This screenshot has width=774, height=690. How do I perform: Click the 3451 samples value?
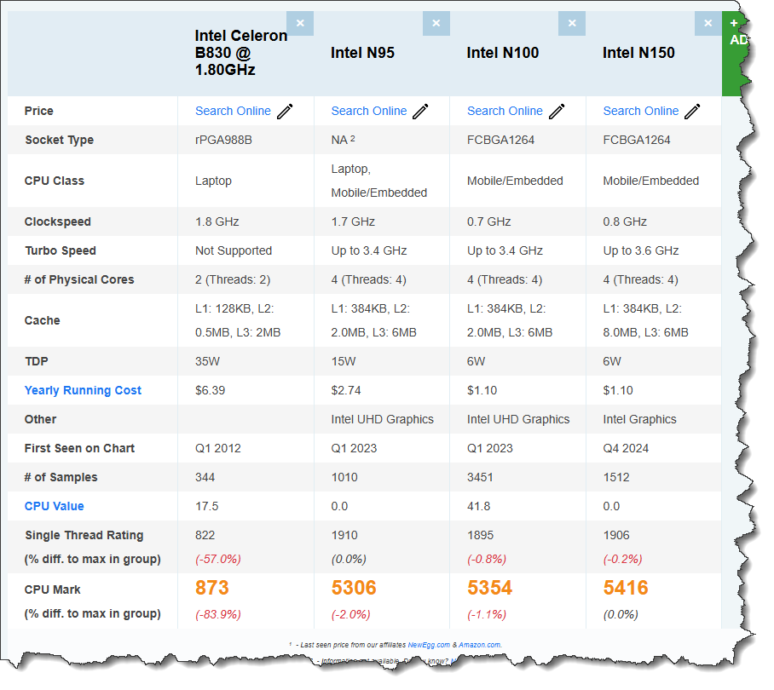(x=480, y=478)
